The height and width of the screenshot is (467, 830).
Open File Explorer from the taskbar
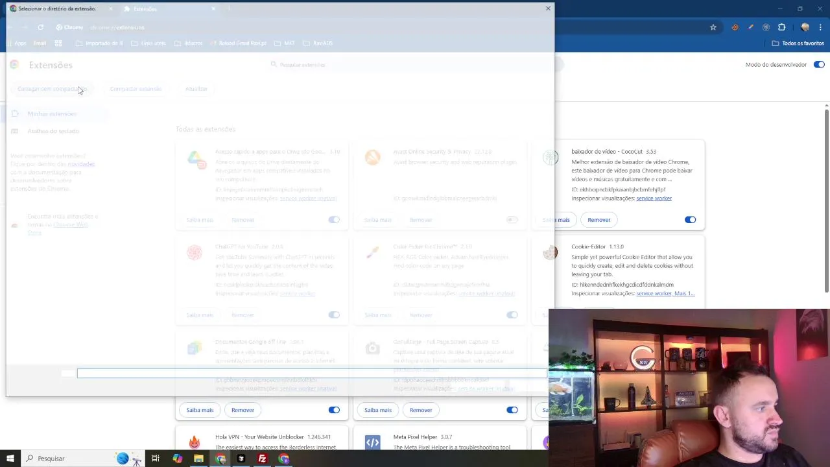tap(198, 459)
